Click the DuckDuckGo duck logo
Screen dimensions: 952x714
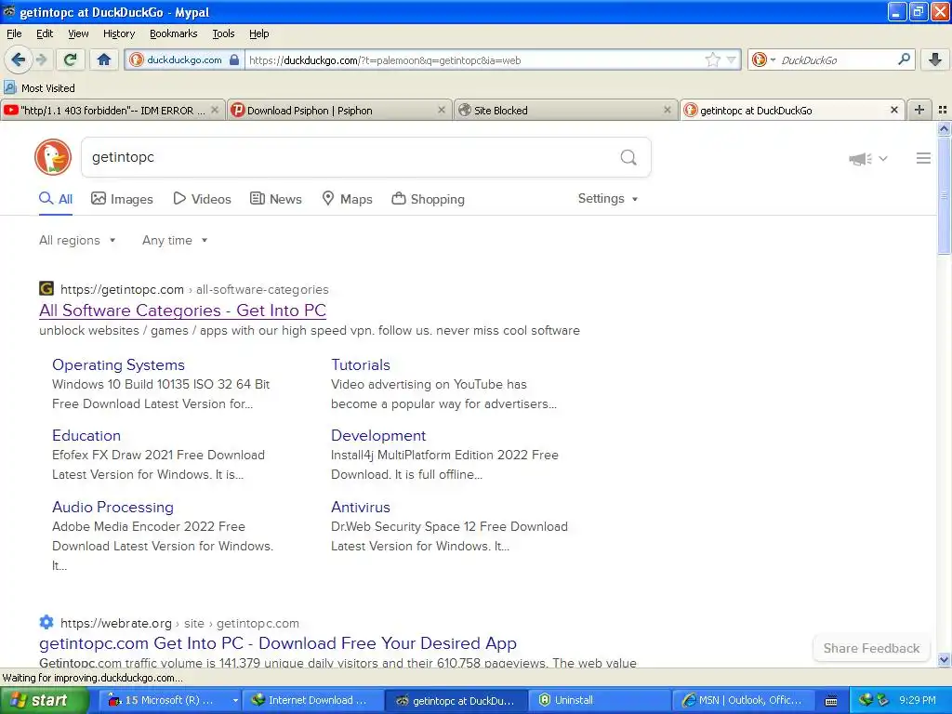(x=53, y=157)
